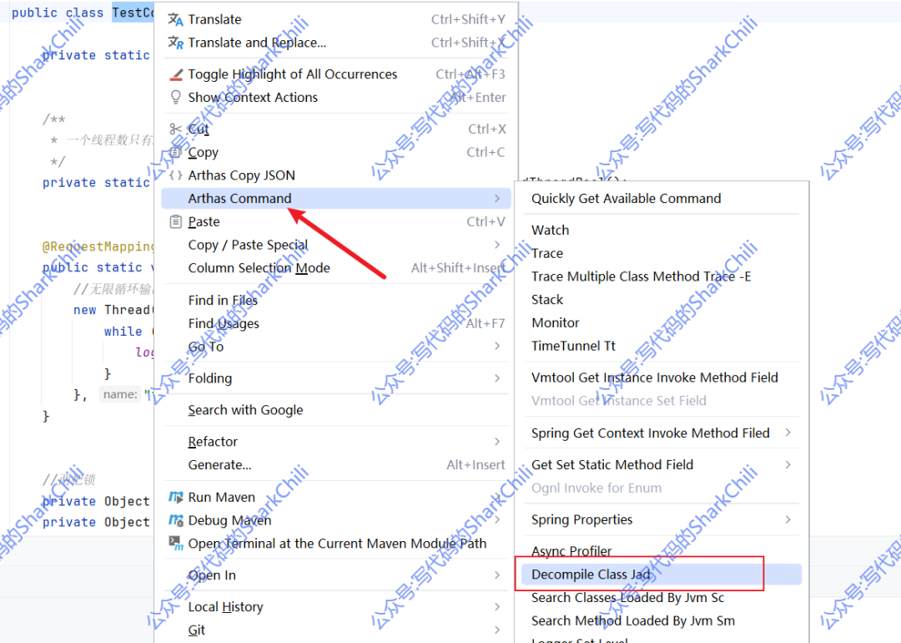The height and width of the screenshot is (643, 901).
Task: Choose the Stack Arthas command
Action: point(662,300)
